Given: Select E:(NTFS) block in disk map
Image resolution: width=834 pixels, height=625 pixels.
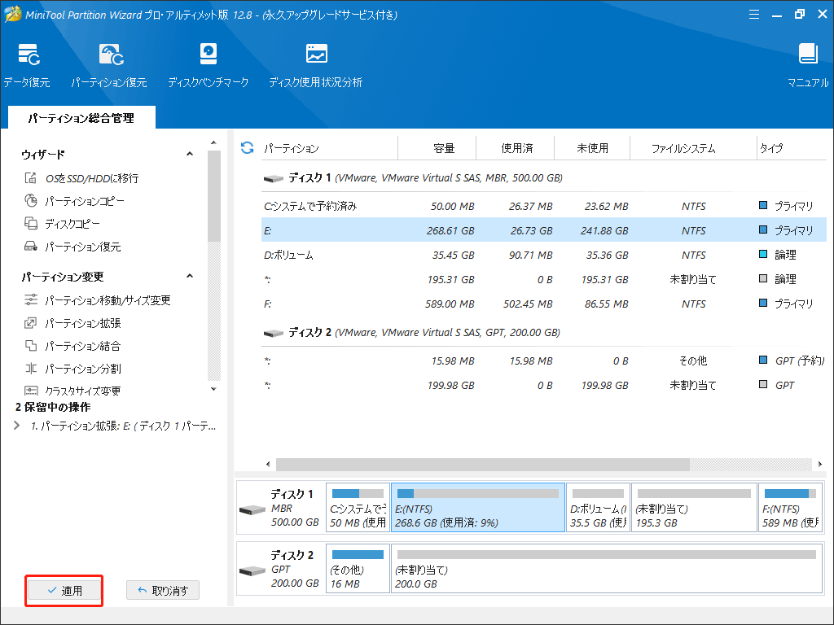Looking at the screenshot, I should coord(477,508).
